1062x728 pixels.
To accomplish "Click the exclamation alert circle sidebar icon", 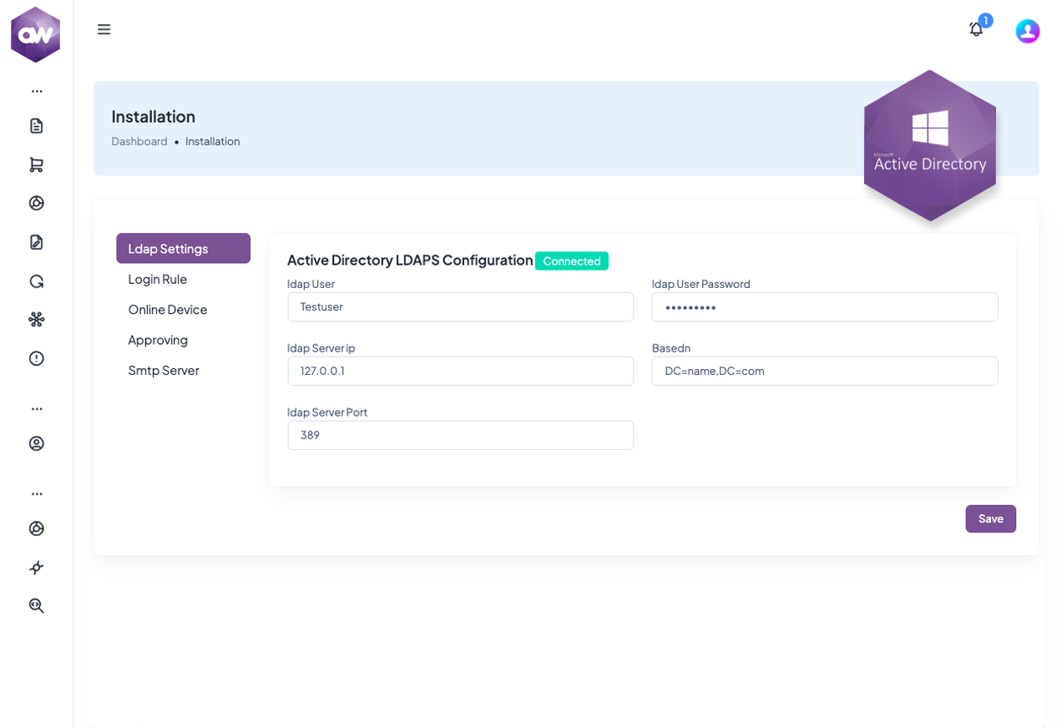I will (36, 358).
